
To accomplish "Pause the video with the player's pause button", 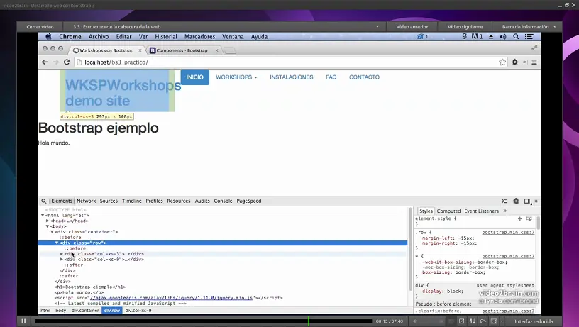I will click(23, 321).
